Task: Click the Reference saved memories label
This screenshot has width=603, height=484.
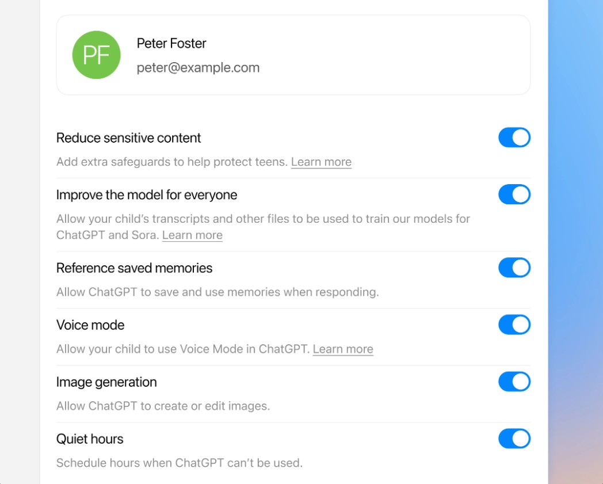Action: 135,268
